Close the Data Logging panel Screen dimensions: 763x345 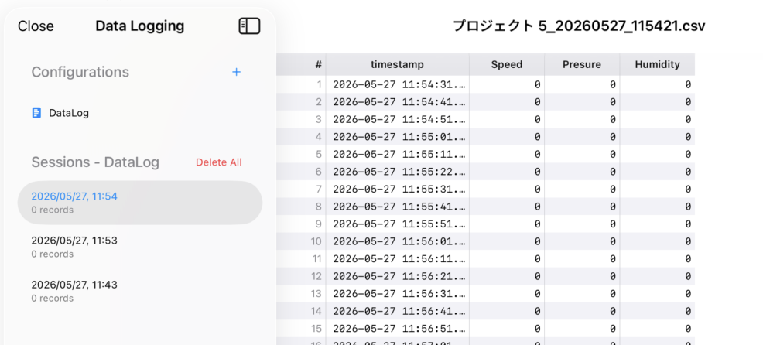36,26
